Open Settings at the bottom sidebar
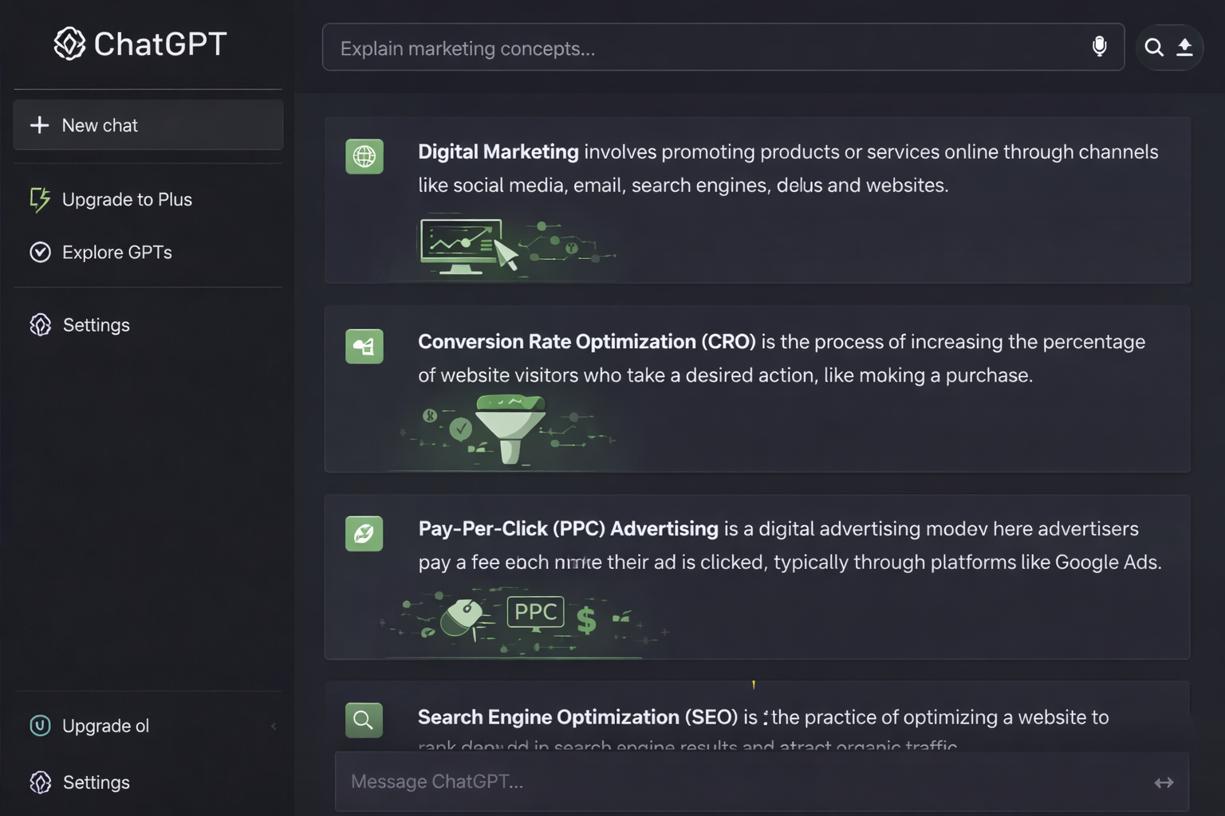Screen dimensions: 1225x816 click(95, 782)
